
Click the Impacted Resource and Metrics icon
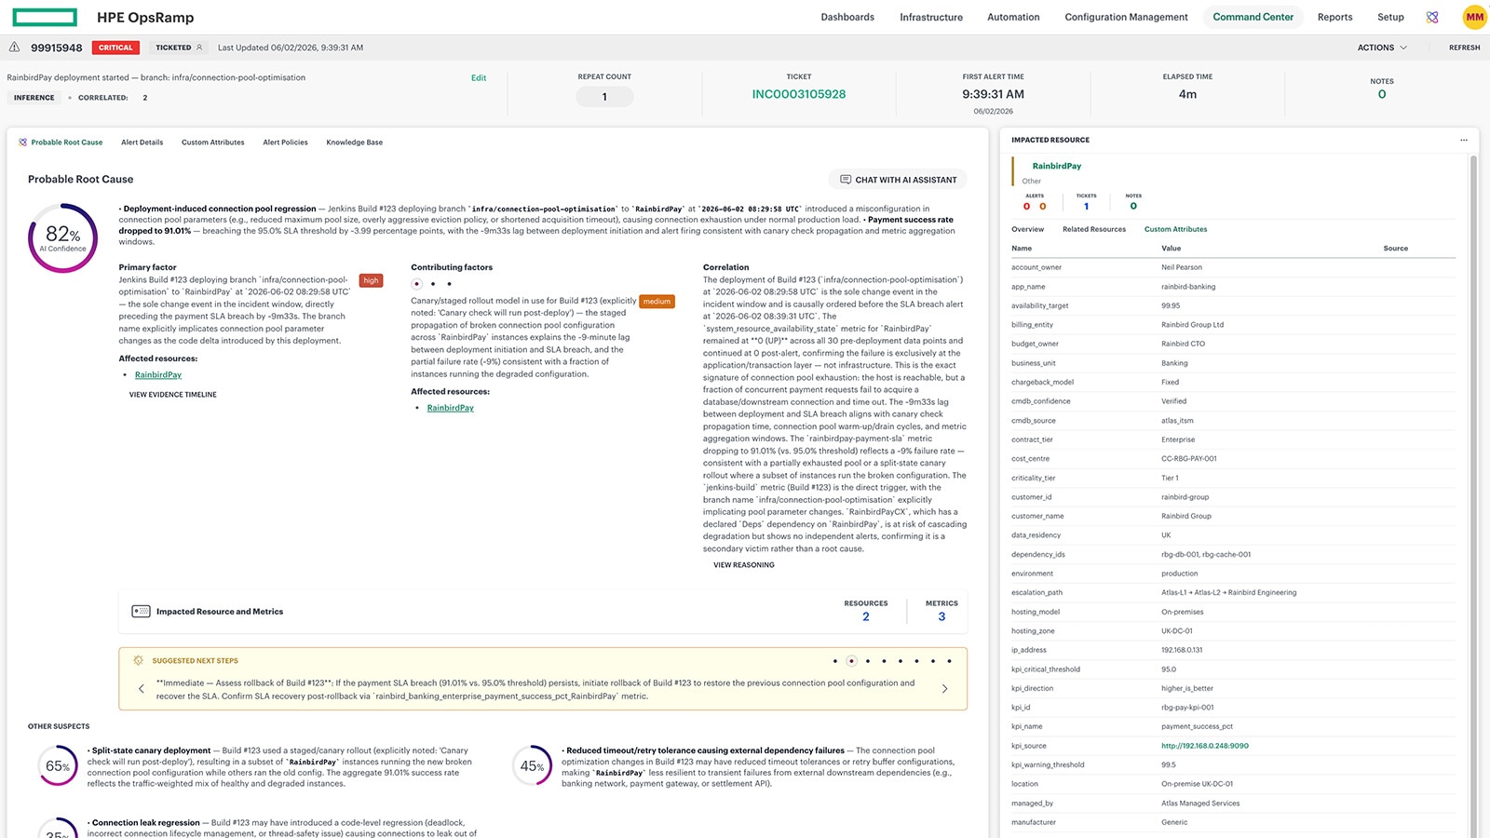coord(142,612)
